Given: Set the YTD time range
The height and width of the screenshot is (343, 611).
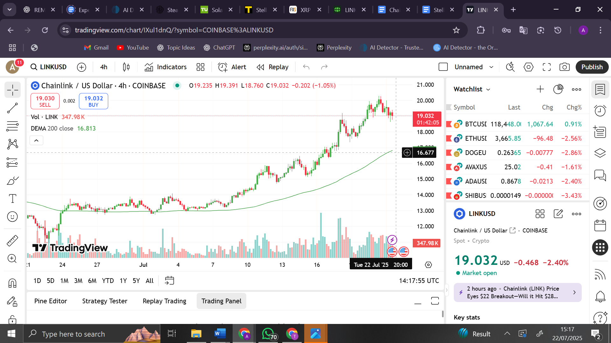Looking at the screenshot, I should 108,281.
